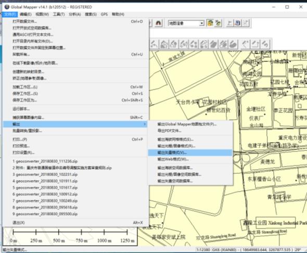Select 输出Global Mapper package file(P)...

click(x=190, y=124)
